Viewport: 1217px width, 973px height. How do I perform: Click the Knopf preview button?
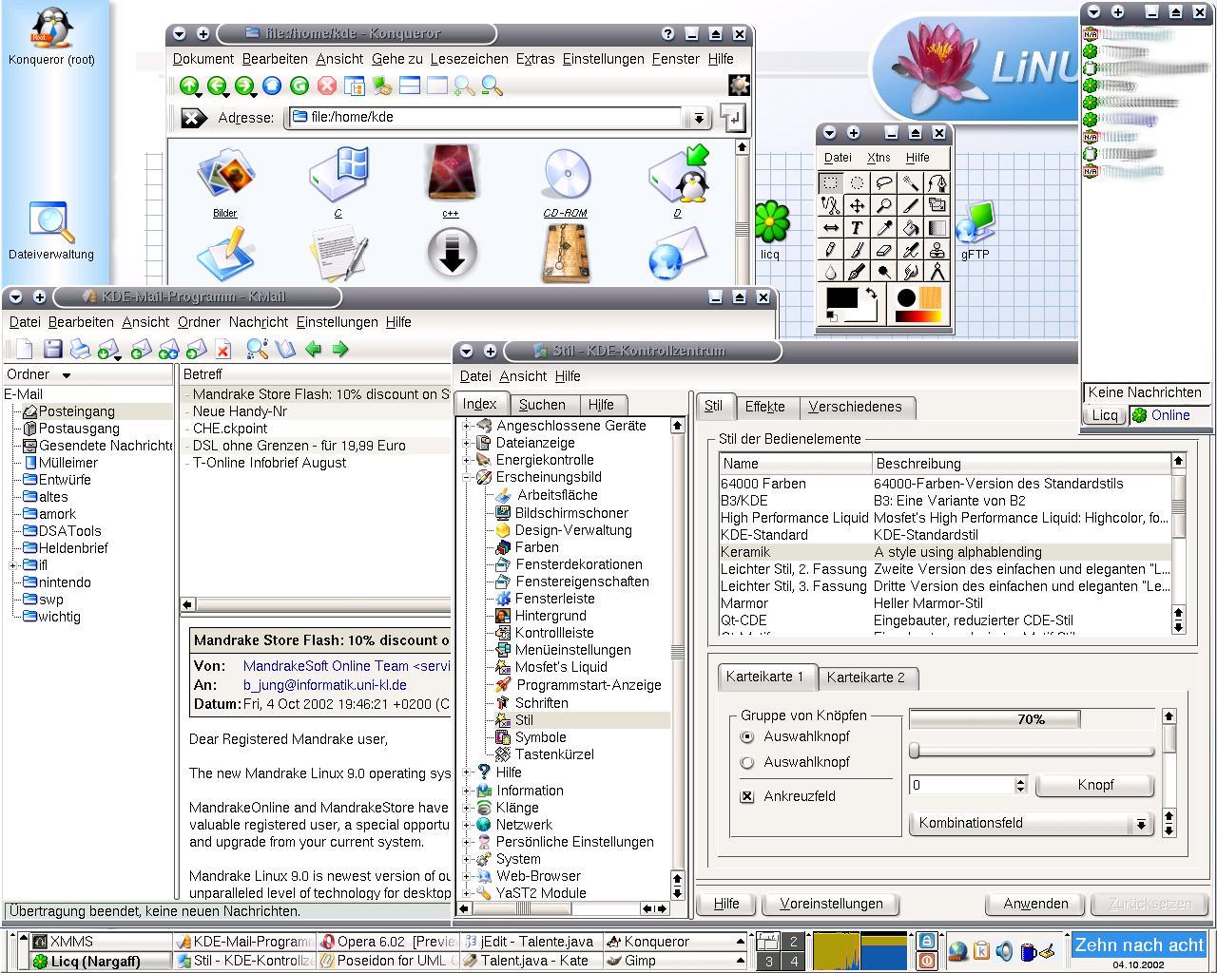tap(1095, 785)
